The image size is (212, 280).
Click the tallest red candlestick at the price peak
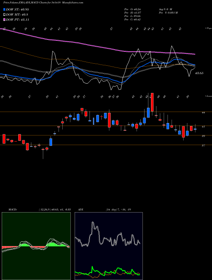coord(152,102)
